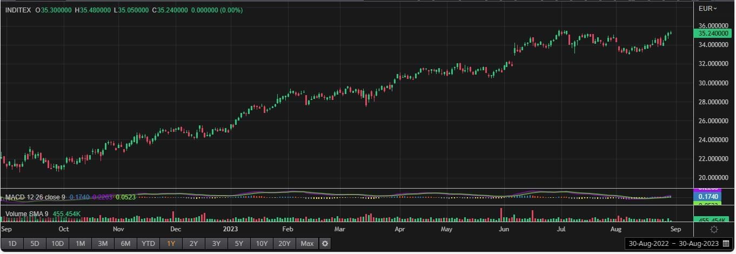
Task: Click the 36.000000 price axis label
Action: tap(713, 26)
